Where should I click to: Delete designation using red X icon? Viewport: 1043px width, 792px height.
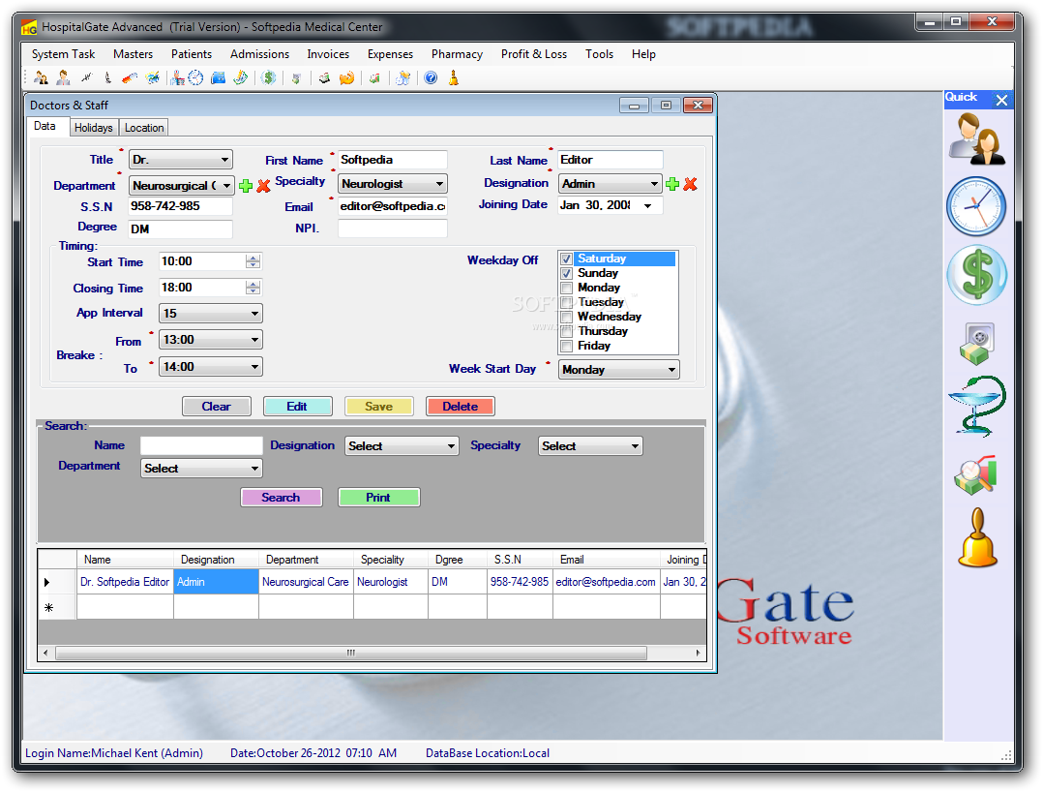[691, 184]
